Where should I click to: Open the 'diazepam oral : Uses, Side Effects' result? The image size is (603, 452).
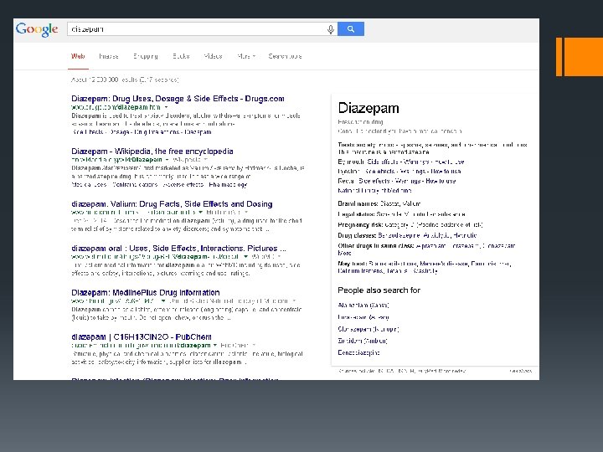(178, 249)
